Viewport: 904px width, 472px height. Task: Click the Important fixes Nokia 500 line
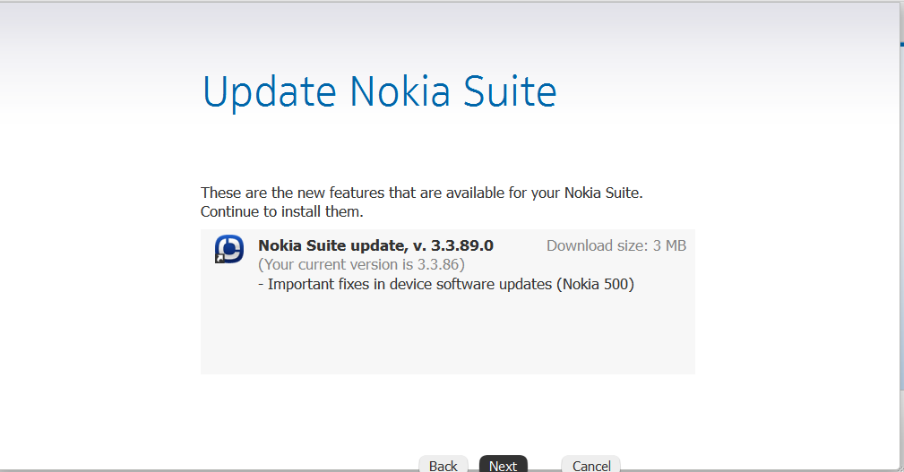point(446,284)
